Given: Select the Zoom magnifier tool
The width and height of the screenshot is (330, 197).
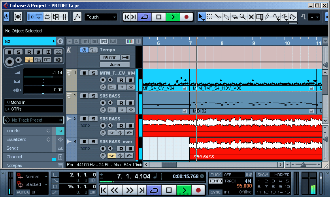Looking at the screenshot, I should (x=243, y=17).
